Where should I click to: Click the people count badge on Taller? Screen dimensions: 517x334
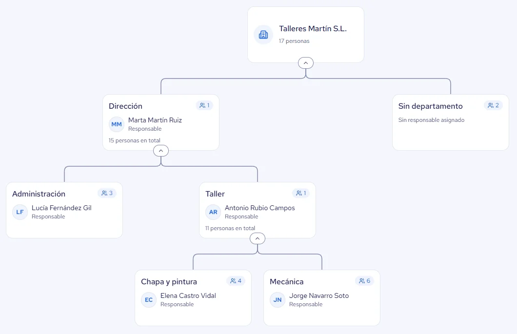(x=301, y=193)
